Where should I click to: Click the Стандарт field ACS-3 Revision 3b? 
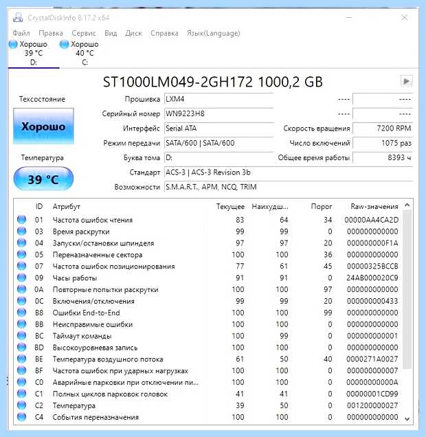tap(289, 172)
